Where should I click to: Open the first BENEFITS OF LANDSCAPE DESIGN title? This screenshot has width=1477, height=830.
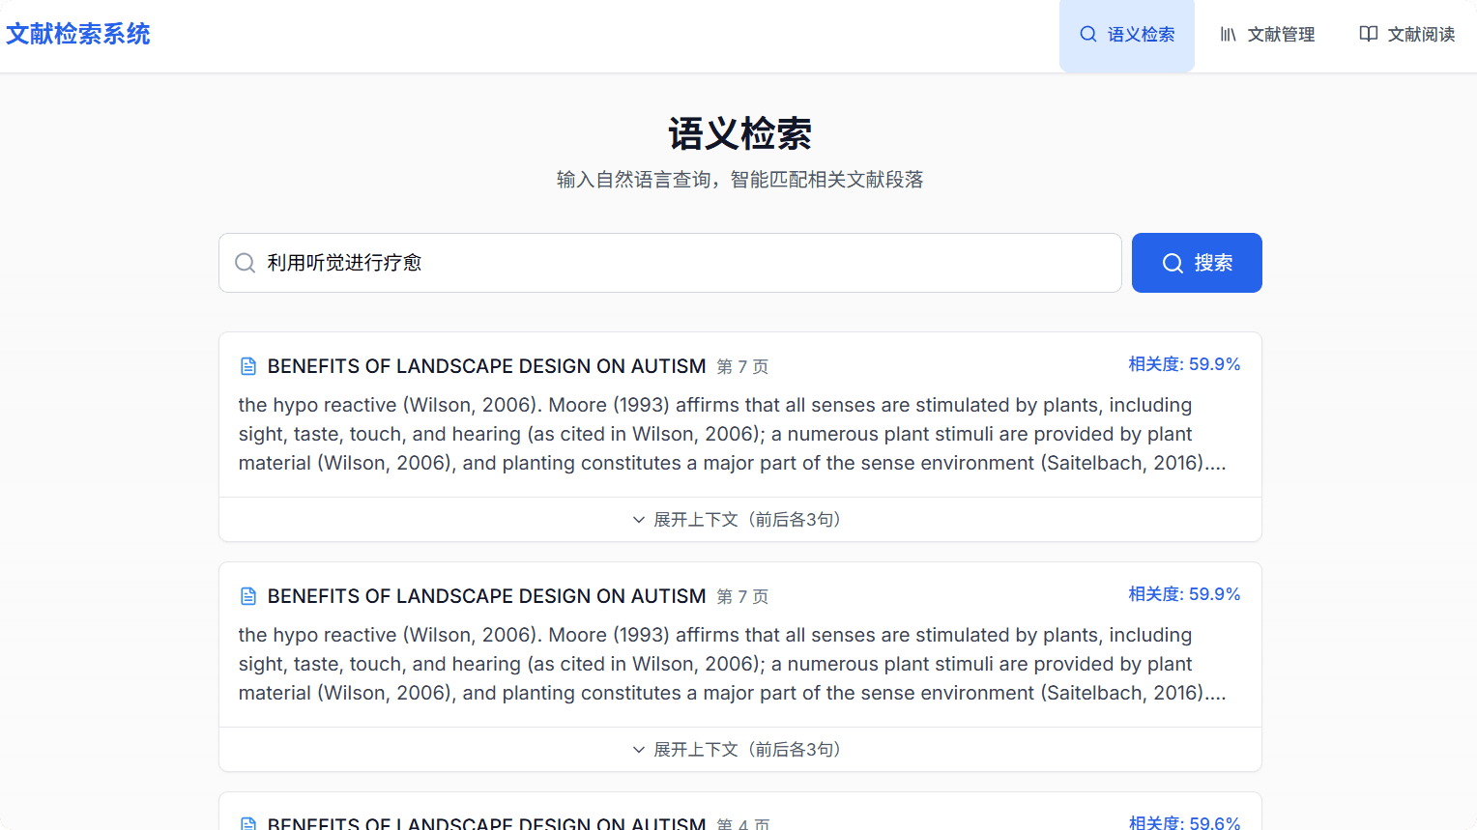tap(486, 366)
